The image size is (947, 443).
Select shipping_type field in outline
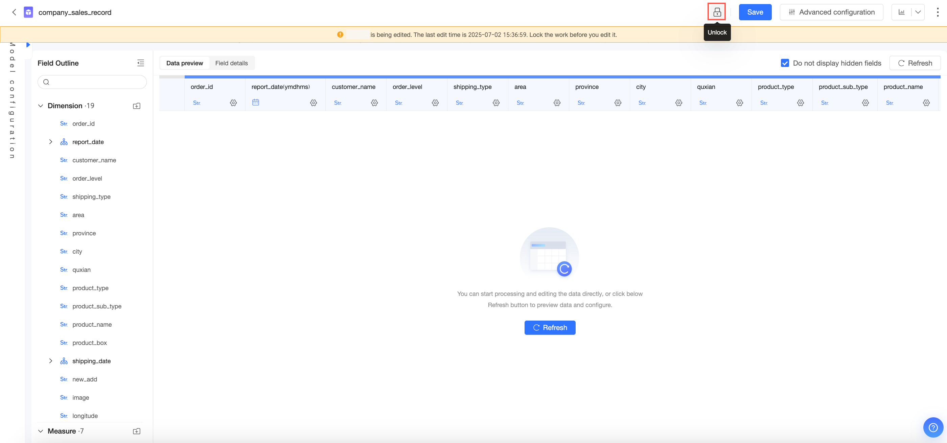pos(92,197)
